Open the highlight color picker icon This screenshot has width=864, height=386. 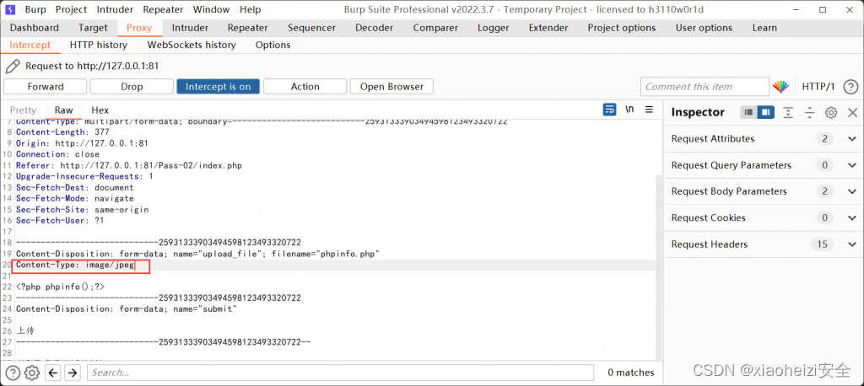[780, 87]
